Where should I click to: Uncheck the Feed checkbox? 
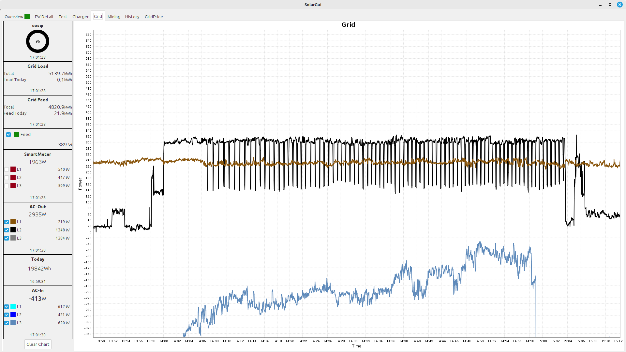point(8,134)
